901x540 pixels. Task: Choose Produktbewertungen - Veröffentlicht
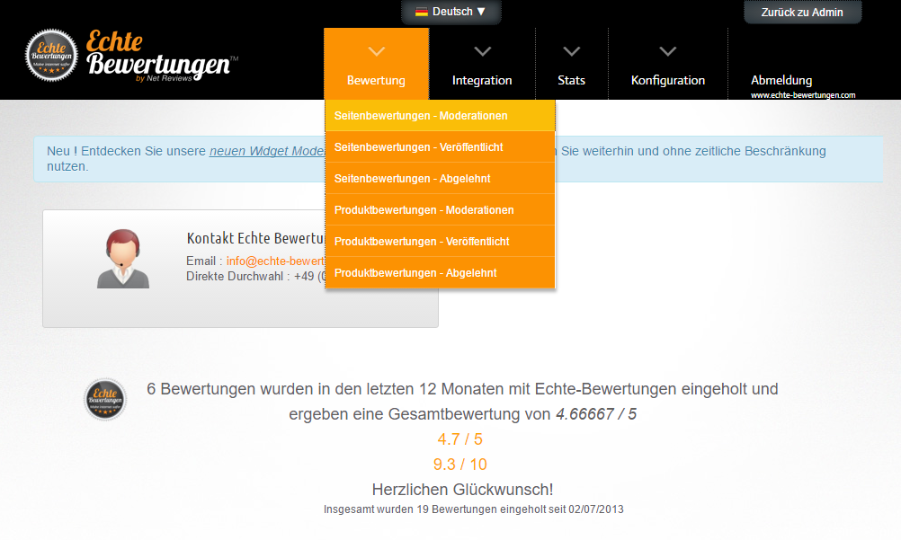[440, 242]
